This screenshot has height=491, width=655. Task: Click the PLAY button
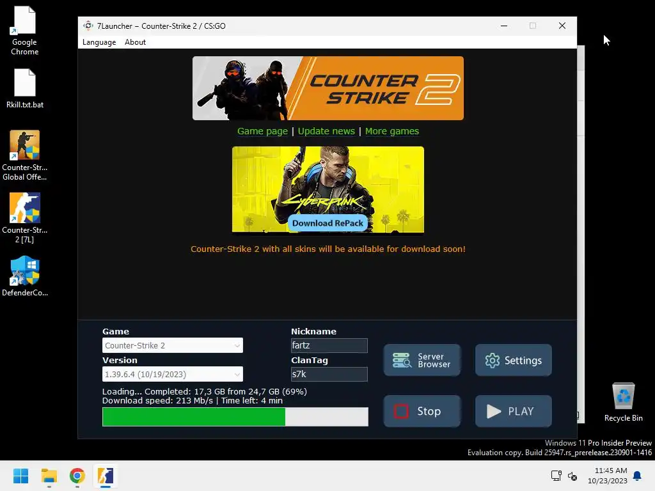tap(514, 411)
